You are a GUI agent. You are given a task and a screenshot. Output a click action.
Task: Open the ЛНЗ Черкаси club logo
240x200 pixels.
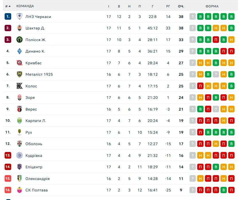pos(20,17)
